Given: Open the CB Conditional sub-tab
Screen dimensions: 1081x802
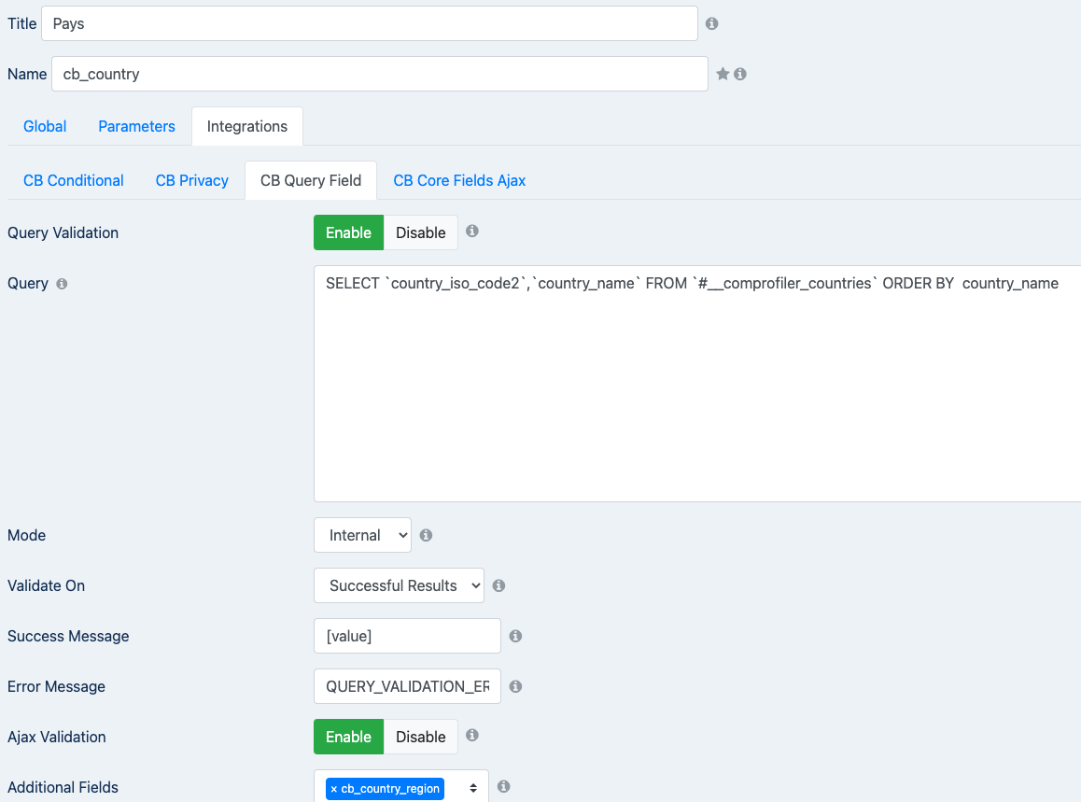Looking at the screenshot, I should tap(74, 181).
